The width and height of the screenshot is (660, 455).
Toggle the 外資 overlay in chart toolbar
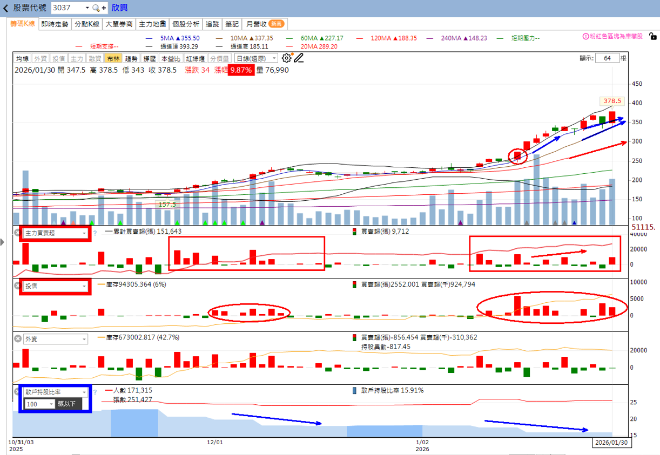click(41, 58)
